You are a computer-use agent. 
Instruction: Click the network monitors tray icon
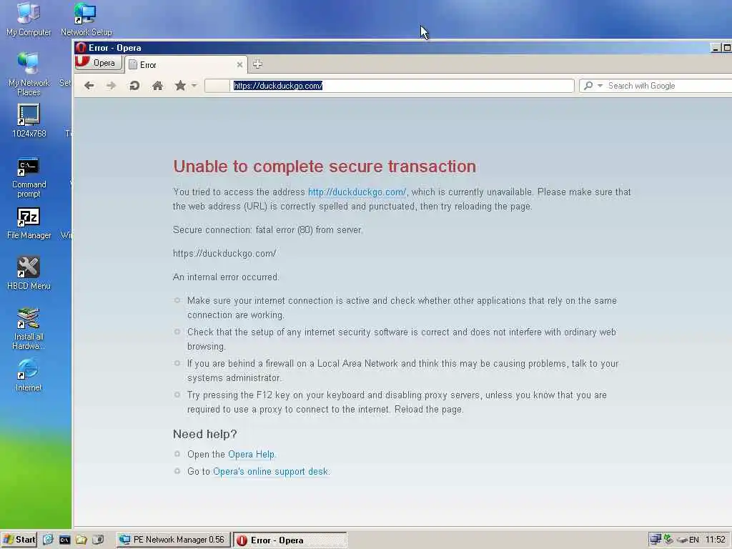[x=656, y=540]
